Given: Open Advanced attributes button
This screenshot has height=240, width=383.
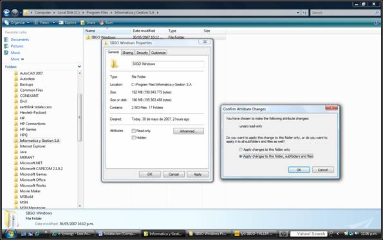Looking at the screenshot, I should (189, 131).
